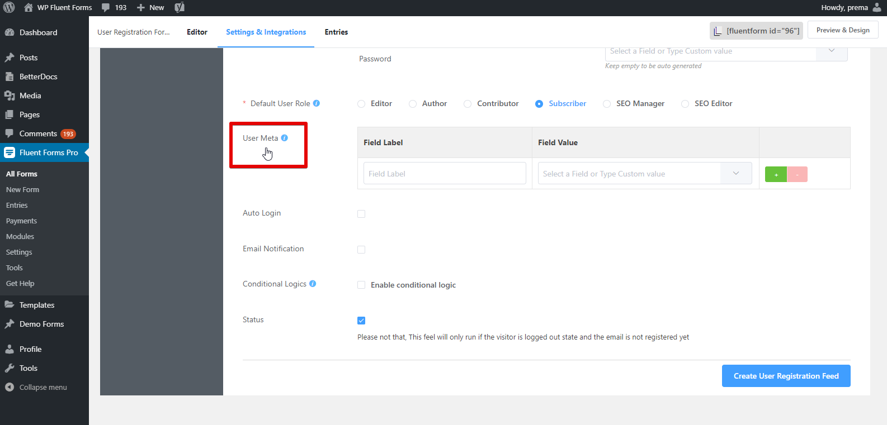This screenshot has width=887, height=425.
Task: Remove the user meta row with minus button
Action: pos(797,174)
